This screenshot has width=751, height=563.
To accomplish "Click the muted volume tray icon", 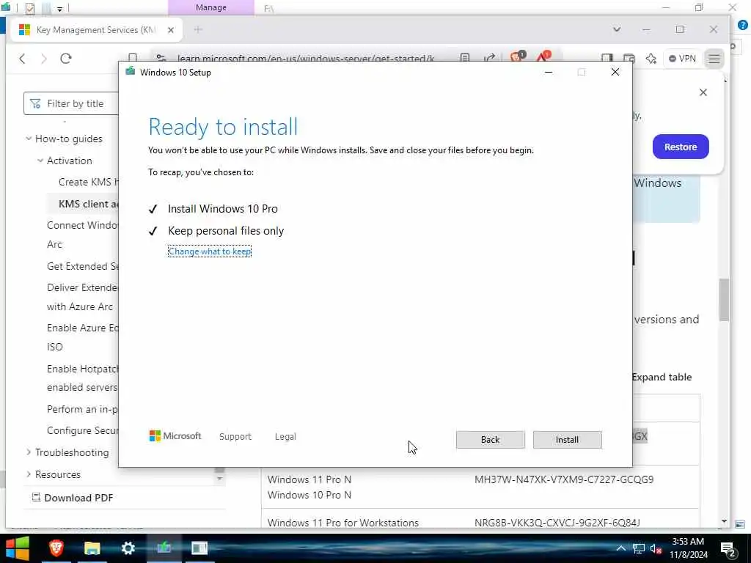I will pos(656,548).
